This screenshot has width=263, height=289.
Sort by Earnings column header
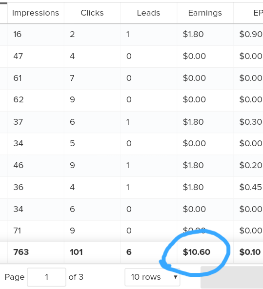205,13
